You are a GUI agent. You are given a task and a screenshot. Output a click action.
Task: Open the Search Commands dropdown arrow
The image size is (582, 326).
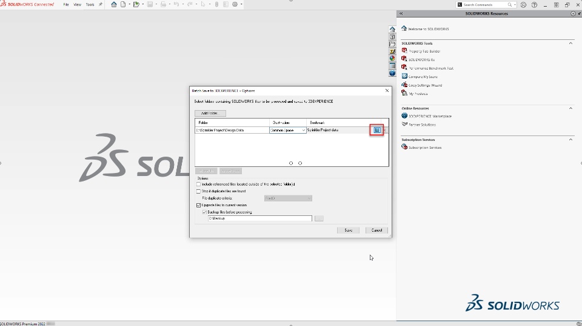point(515,5)
